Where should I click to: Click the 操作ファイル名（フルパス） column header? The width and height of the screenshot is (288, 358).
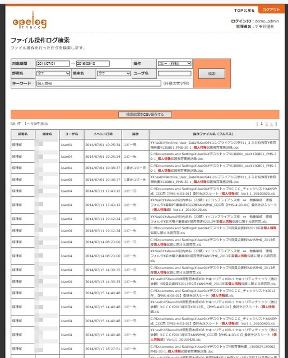(x=214, y=134)
